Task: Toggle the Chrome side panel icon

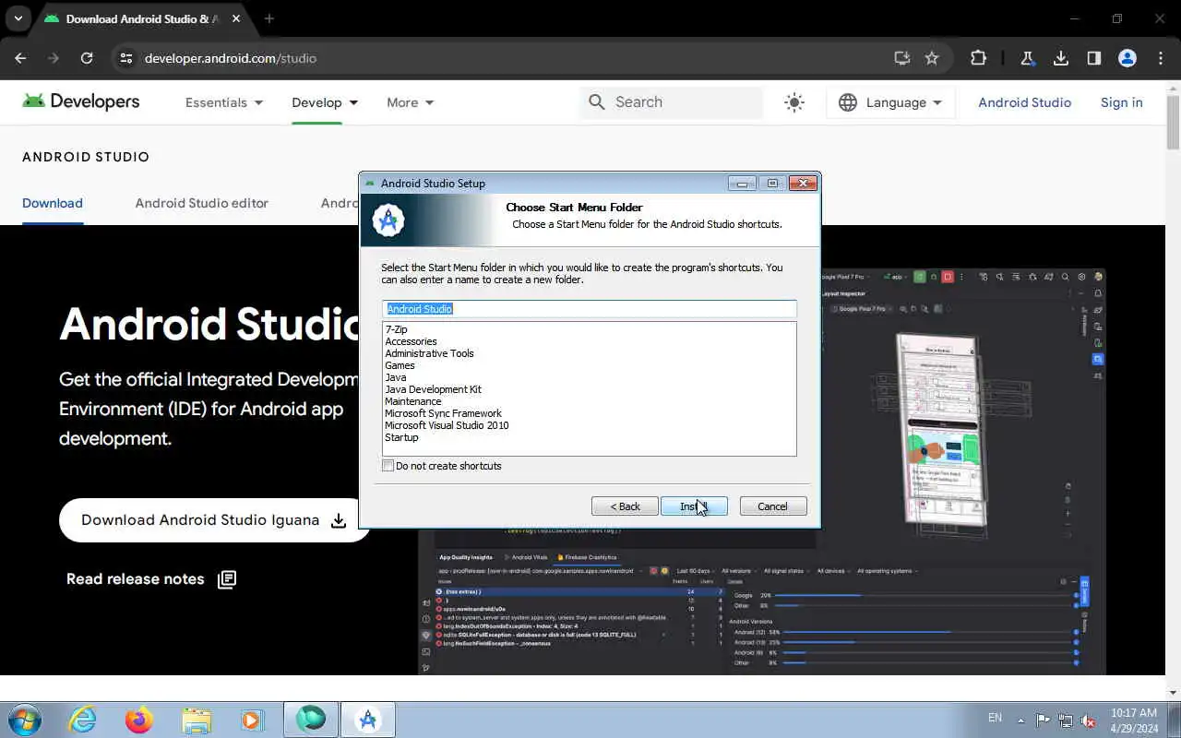Action: [1094, 58]
